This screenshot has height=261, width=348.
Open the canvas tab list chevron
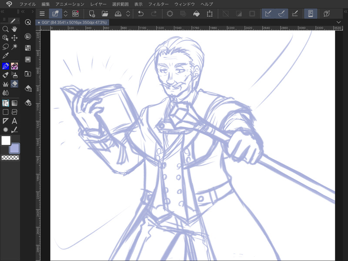click(338, 22)
